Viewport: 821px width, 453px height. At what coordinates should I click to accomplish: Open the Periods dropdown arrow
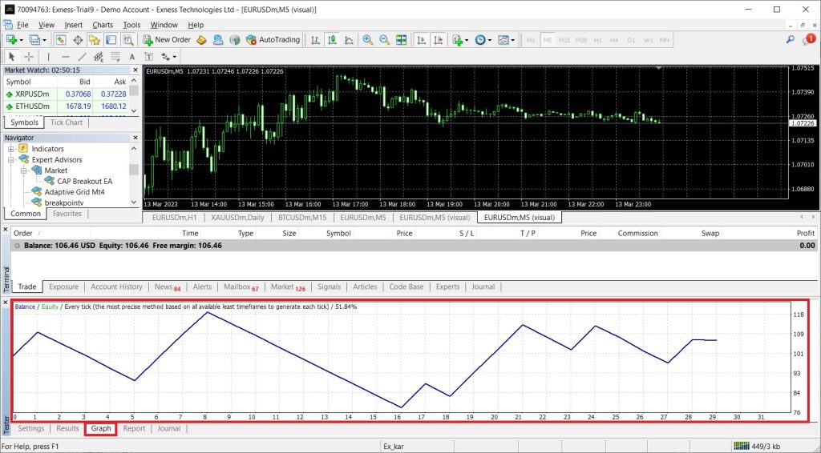(490, 40)
